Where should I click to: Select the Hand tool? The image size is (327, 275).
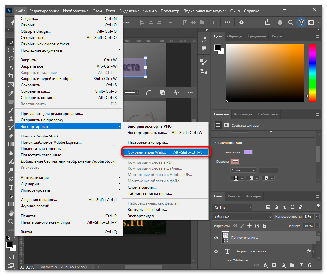11,213
